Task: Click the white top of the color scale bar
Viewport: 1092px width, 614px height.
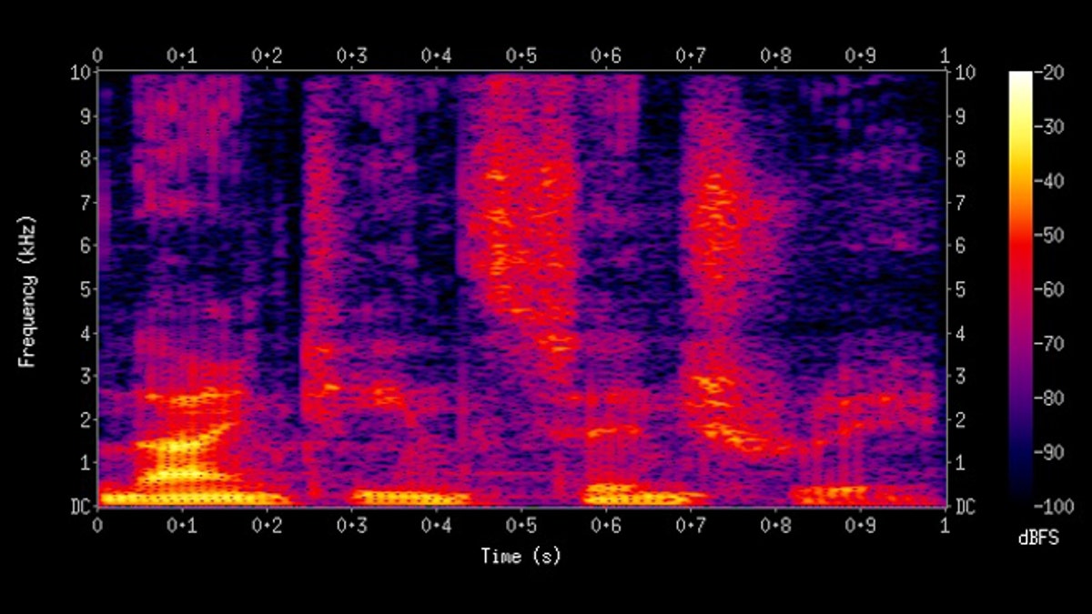Action: pyautogui.click(x=1021, y=80)
